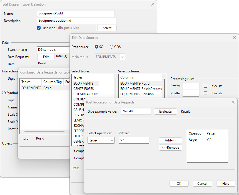Click Select button to choose icon
This screenshot has height=195, width=239.
coord(107,28)
